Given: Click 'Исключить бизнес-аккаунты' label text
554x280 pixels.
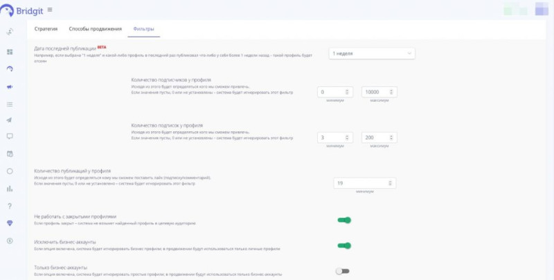Looking at the screenshot, I should (x=65, y=242).
